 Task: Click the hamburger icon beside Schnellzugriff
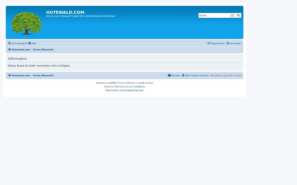(9, 43)
